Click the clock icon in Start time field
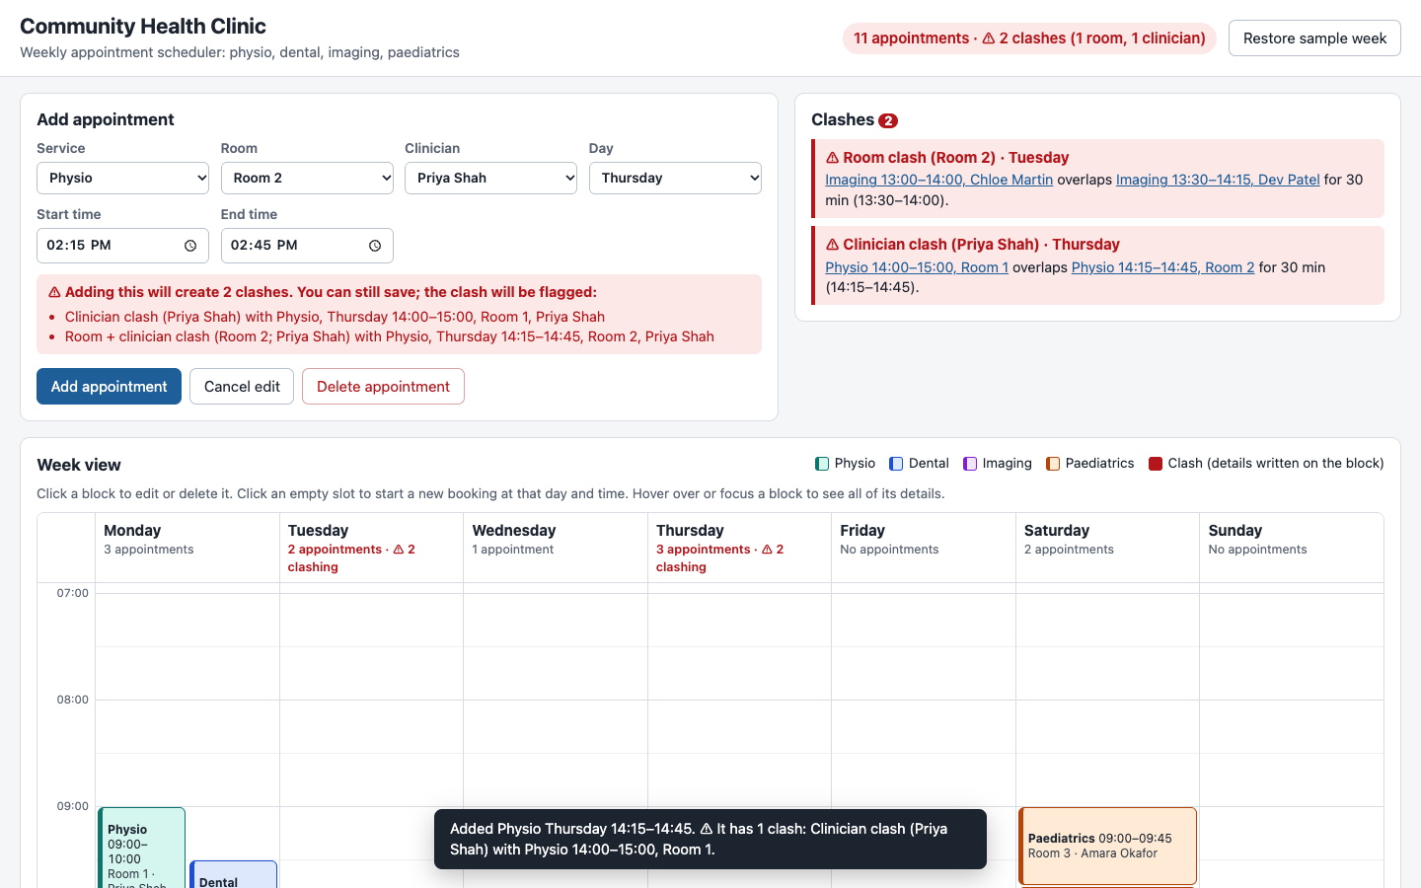1421x888 pixels. [x=190, y=246]
